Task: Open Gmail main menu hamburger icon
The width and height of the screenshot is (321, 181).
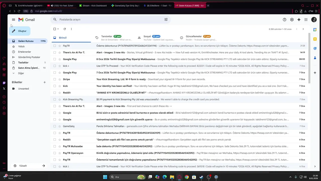Action: (x=14, y=20)
